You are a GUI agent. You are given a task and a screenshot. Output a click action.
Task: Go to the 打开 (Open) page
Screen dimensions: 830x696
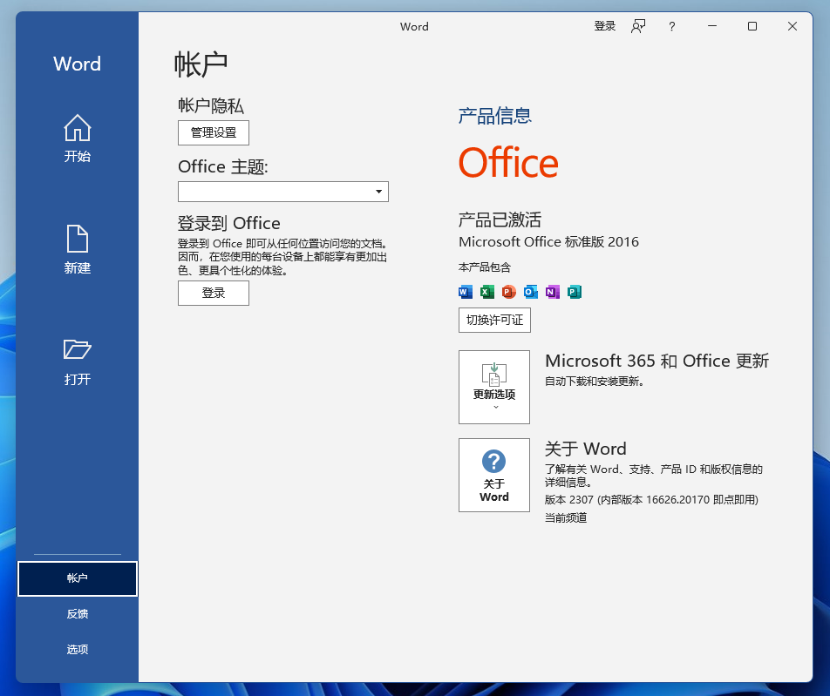tap(78, 362)
